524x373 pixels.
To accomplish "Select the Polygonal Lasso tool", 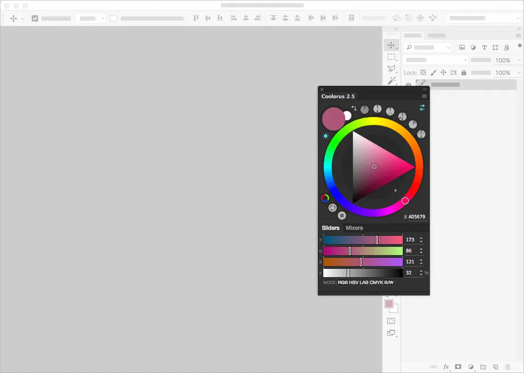I will (391, 69).
